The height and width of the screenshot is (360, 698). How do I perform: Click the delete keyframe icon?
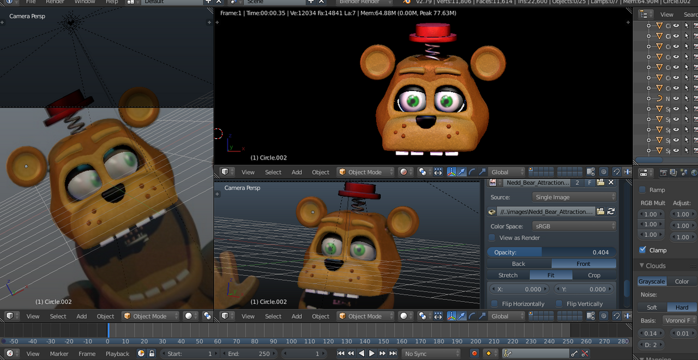(x=585, y=353)
